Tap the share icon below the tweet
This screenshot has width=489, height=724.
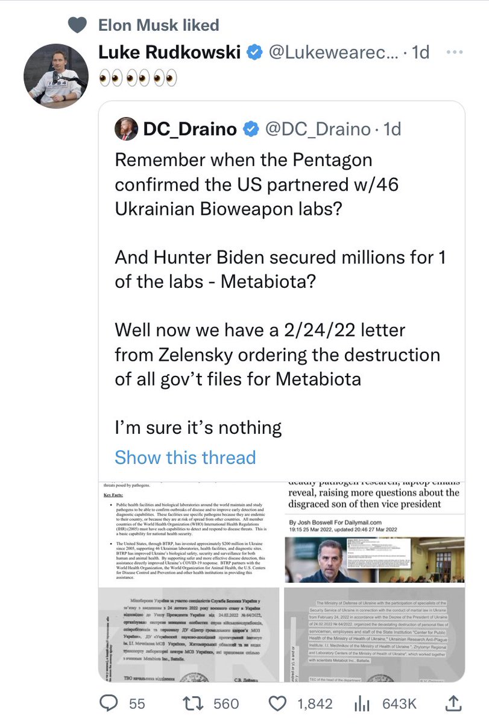tap(453, 703)
